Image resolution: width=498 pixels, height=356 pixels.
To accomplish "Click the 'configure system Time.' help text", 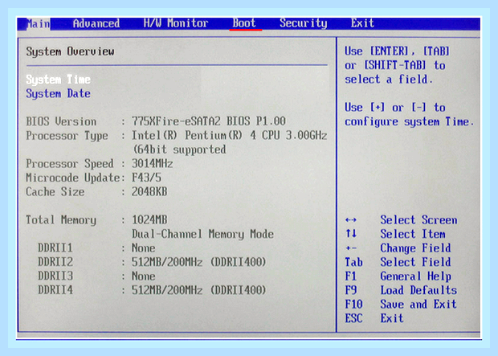I will pyautogui.click(x=410, y=121).
